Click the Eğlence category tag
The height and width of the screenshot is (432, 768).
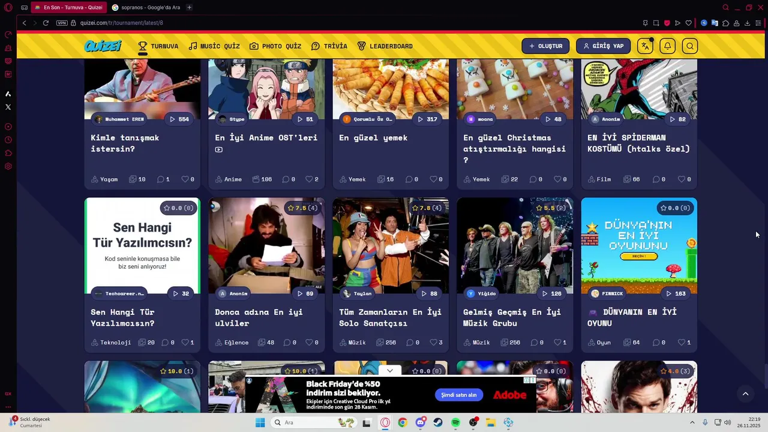point(232,343)
